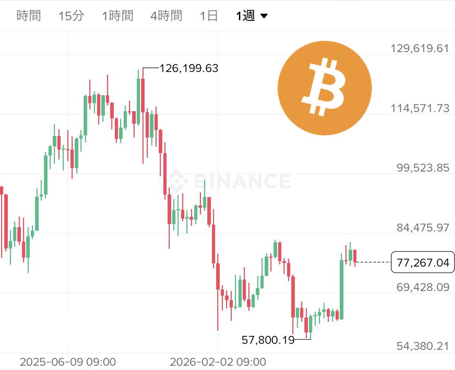455x370 pixels.
Task: Click the 129,619.61 price axis label
Action: tap(420, 49)
